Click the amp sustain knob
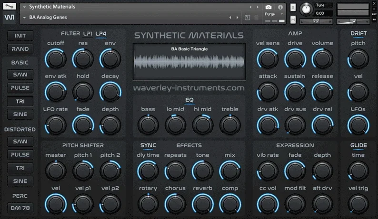This screenshot has width=378, height=219. 295,92
